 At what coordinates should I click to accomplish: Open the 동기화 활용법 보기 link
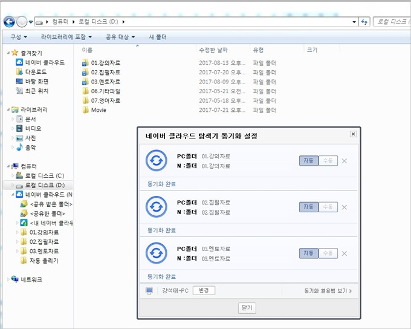328,291
